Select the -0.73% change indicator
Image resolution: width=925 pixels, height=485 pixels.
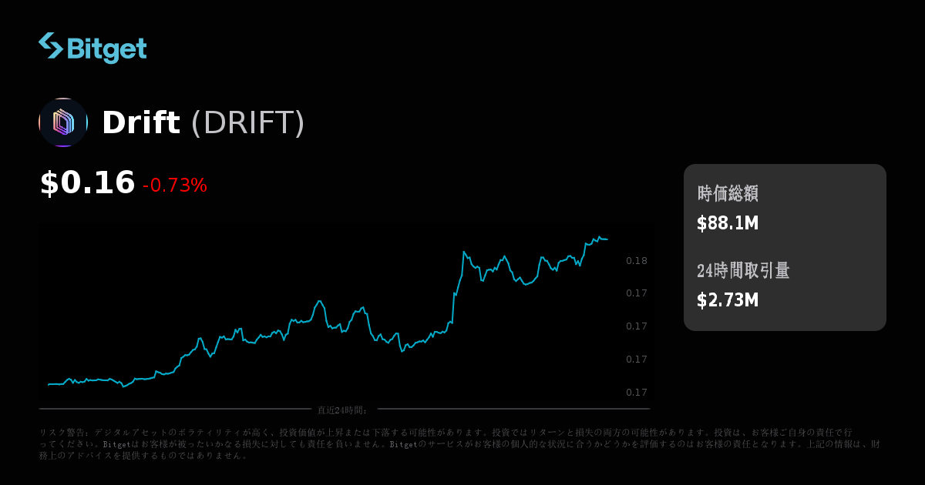click(175, 186)
